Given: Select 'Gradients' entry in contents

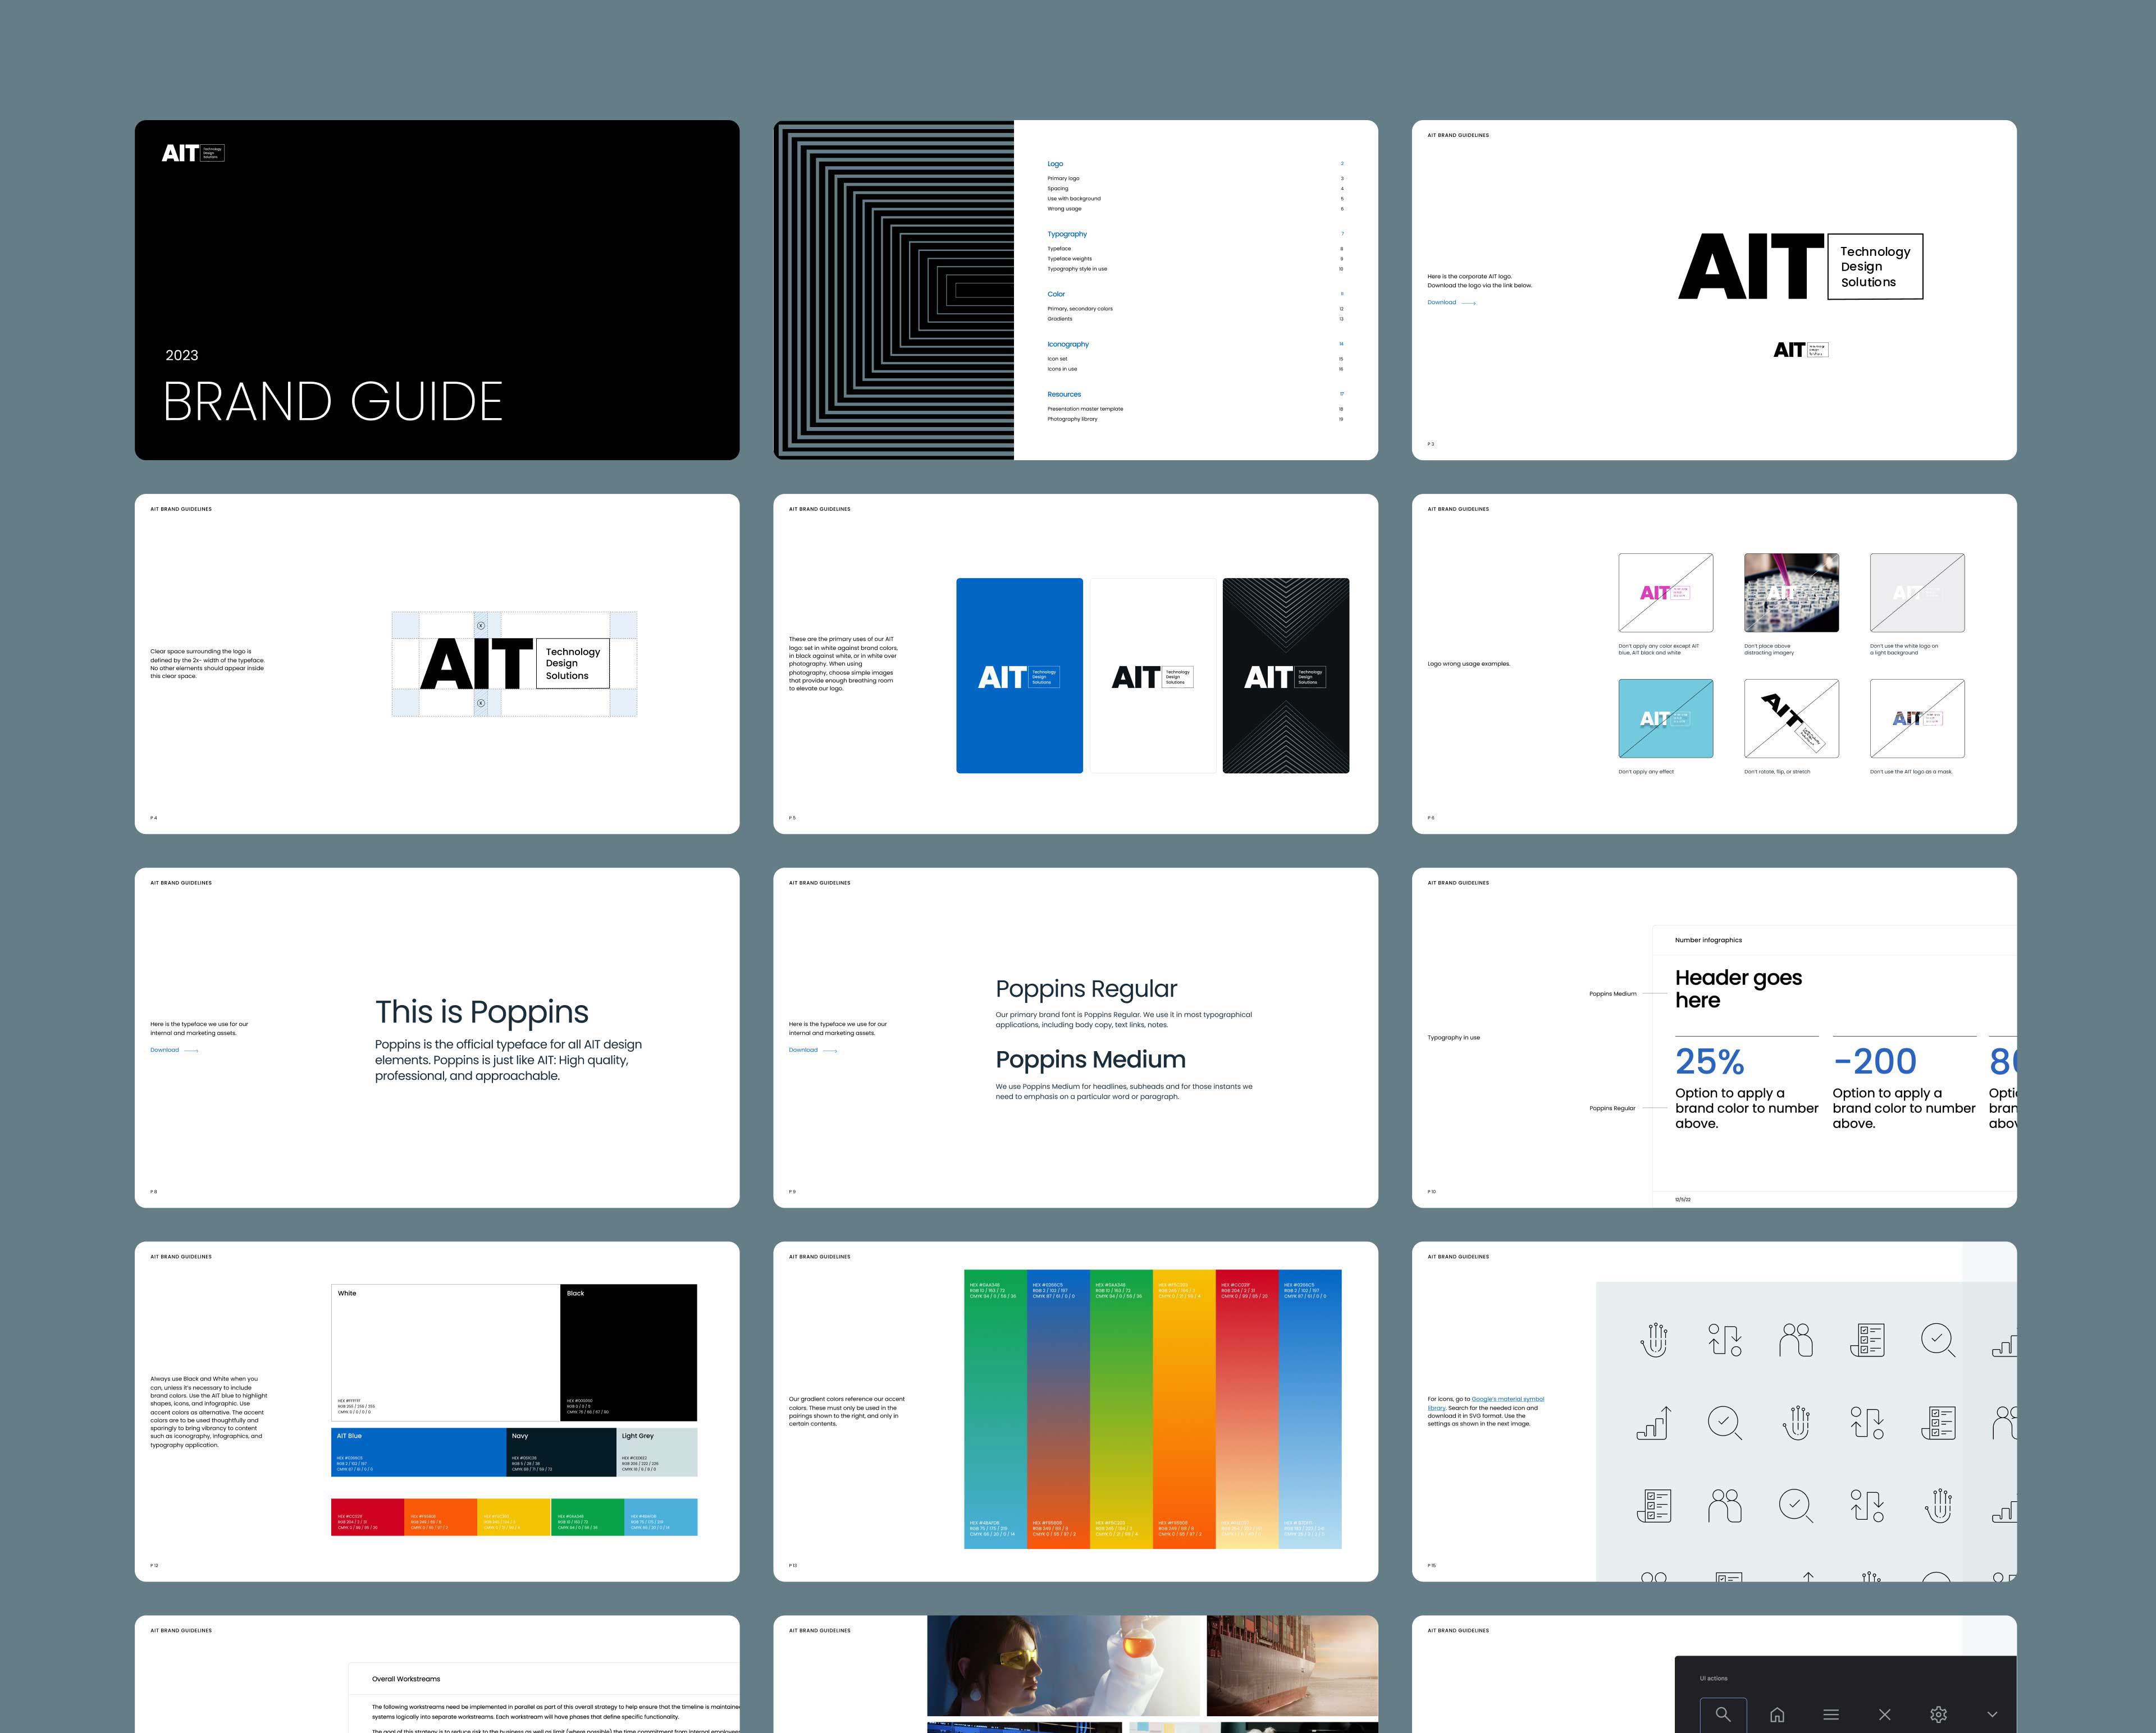Looking at the screenshot, I should [x=1060, y=319].
